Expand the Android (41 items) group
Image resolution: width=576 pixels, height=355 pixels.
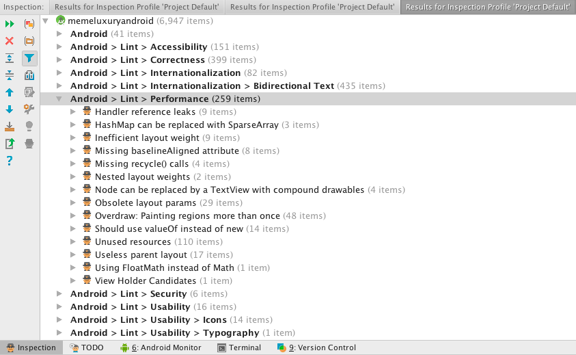point(59,34)
